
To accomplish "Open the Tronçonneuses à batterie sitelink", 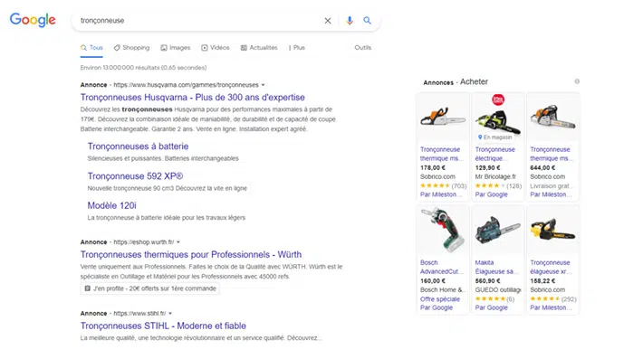I will (138, 146).
